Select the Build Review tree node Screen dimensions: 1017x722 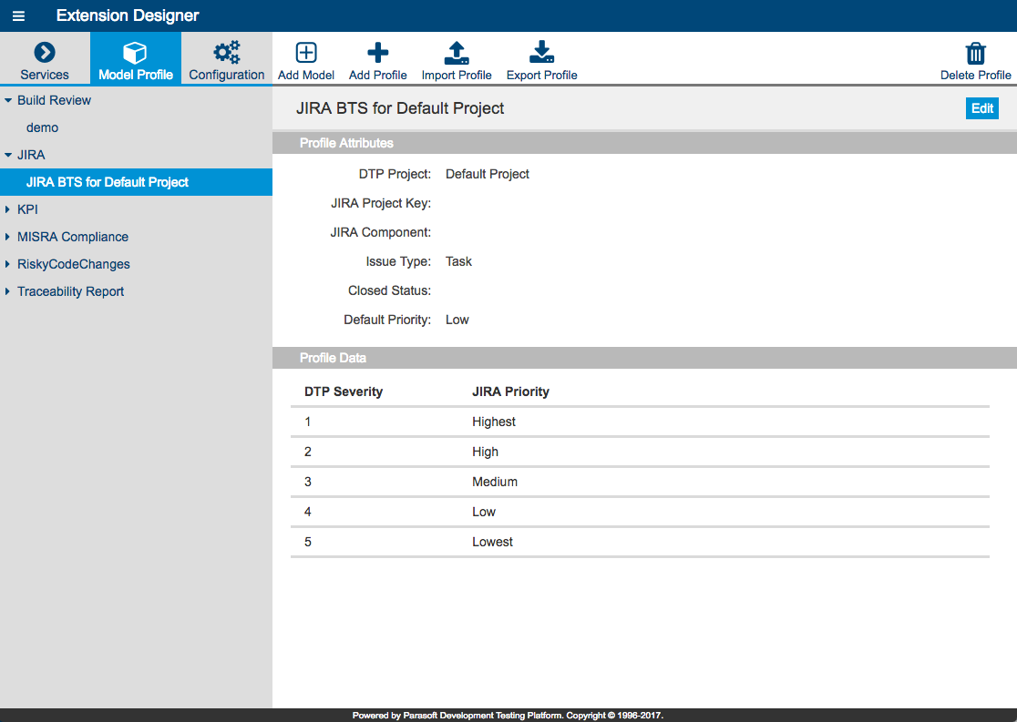pyautogui.click(x=54, y=100)
